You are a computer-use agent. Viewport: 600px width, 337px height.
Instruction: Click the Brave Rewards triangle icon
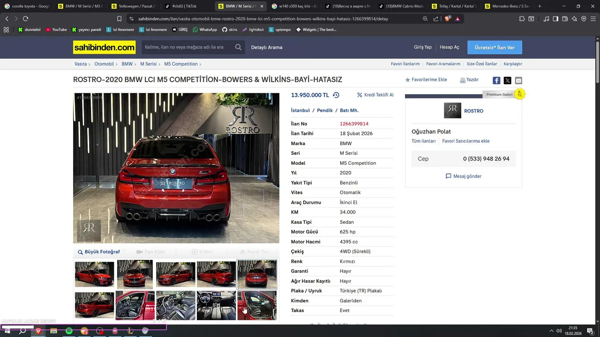tap(457, 19)
